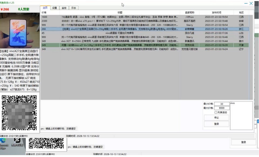Viewport: 259px width, 157px height.
Task: Select the row priced 45
Action: tap(145, 33)
